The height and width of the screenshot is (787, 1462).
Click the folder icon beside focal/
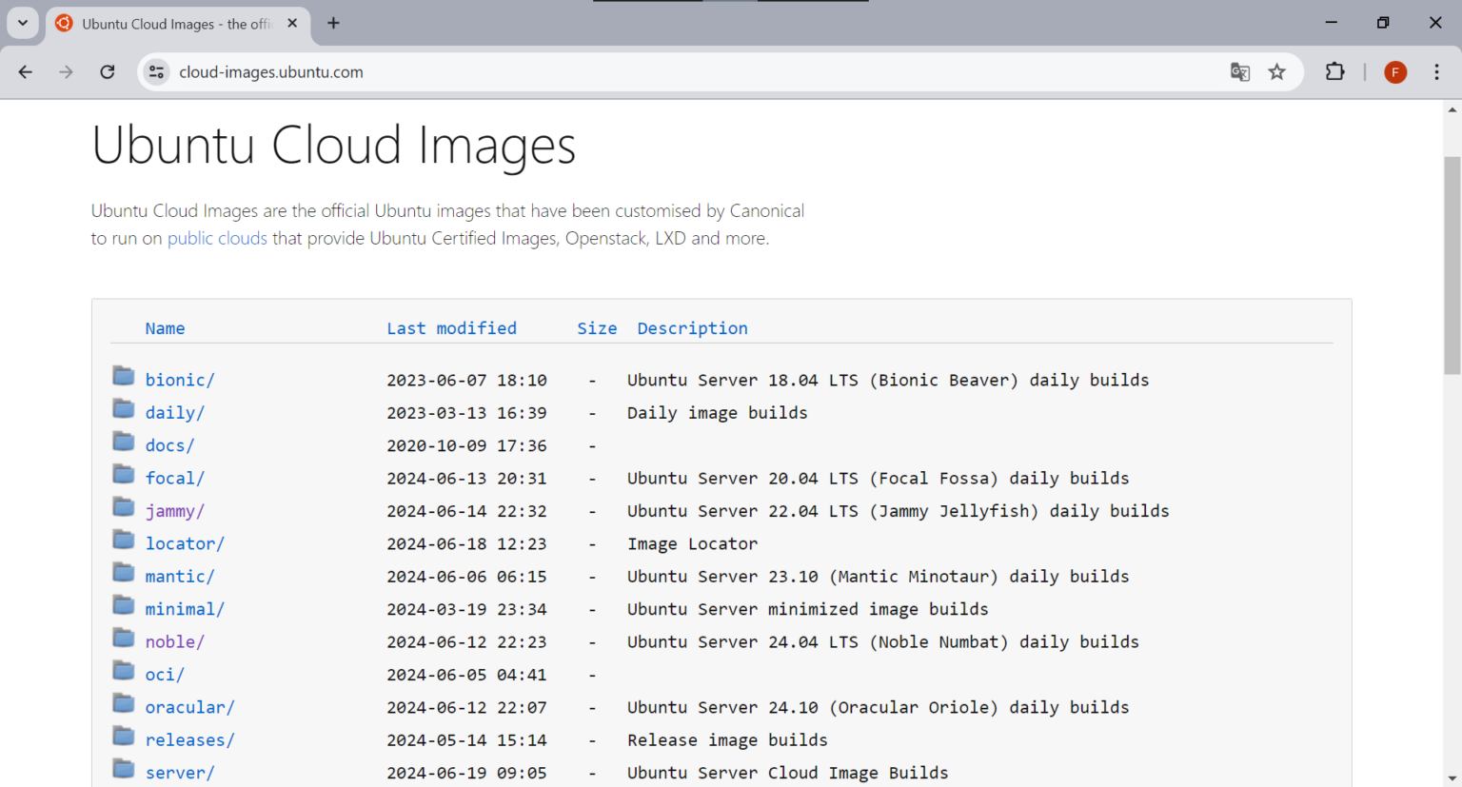tap(124, 474)
